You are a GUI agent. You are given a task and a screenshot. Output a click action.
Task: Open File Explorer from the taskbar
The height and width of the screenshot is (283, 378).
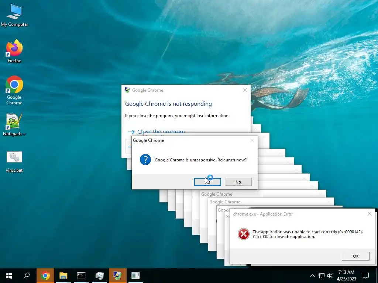[x=63, y=276]
